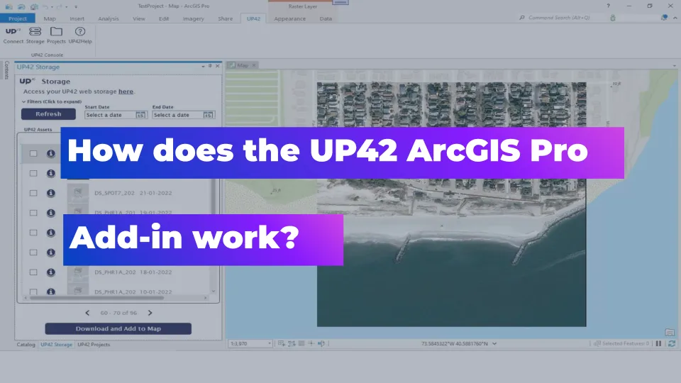Close the Map view tab
Viewport: 681px width, 383px height.
coord(254,65)
